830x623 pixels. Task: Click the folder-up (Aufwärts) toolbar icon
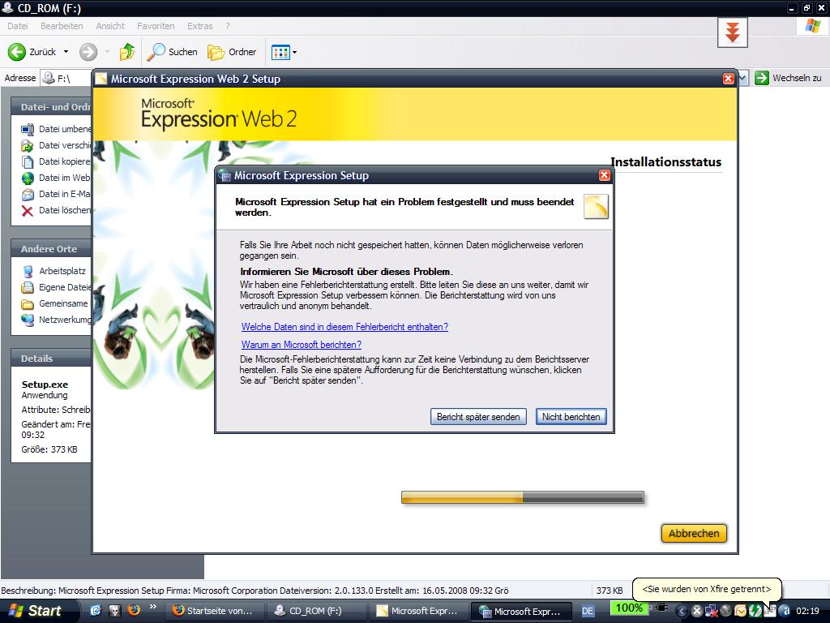[127, 52]
